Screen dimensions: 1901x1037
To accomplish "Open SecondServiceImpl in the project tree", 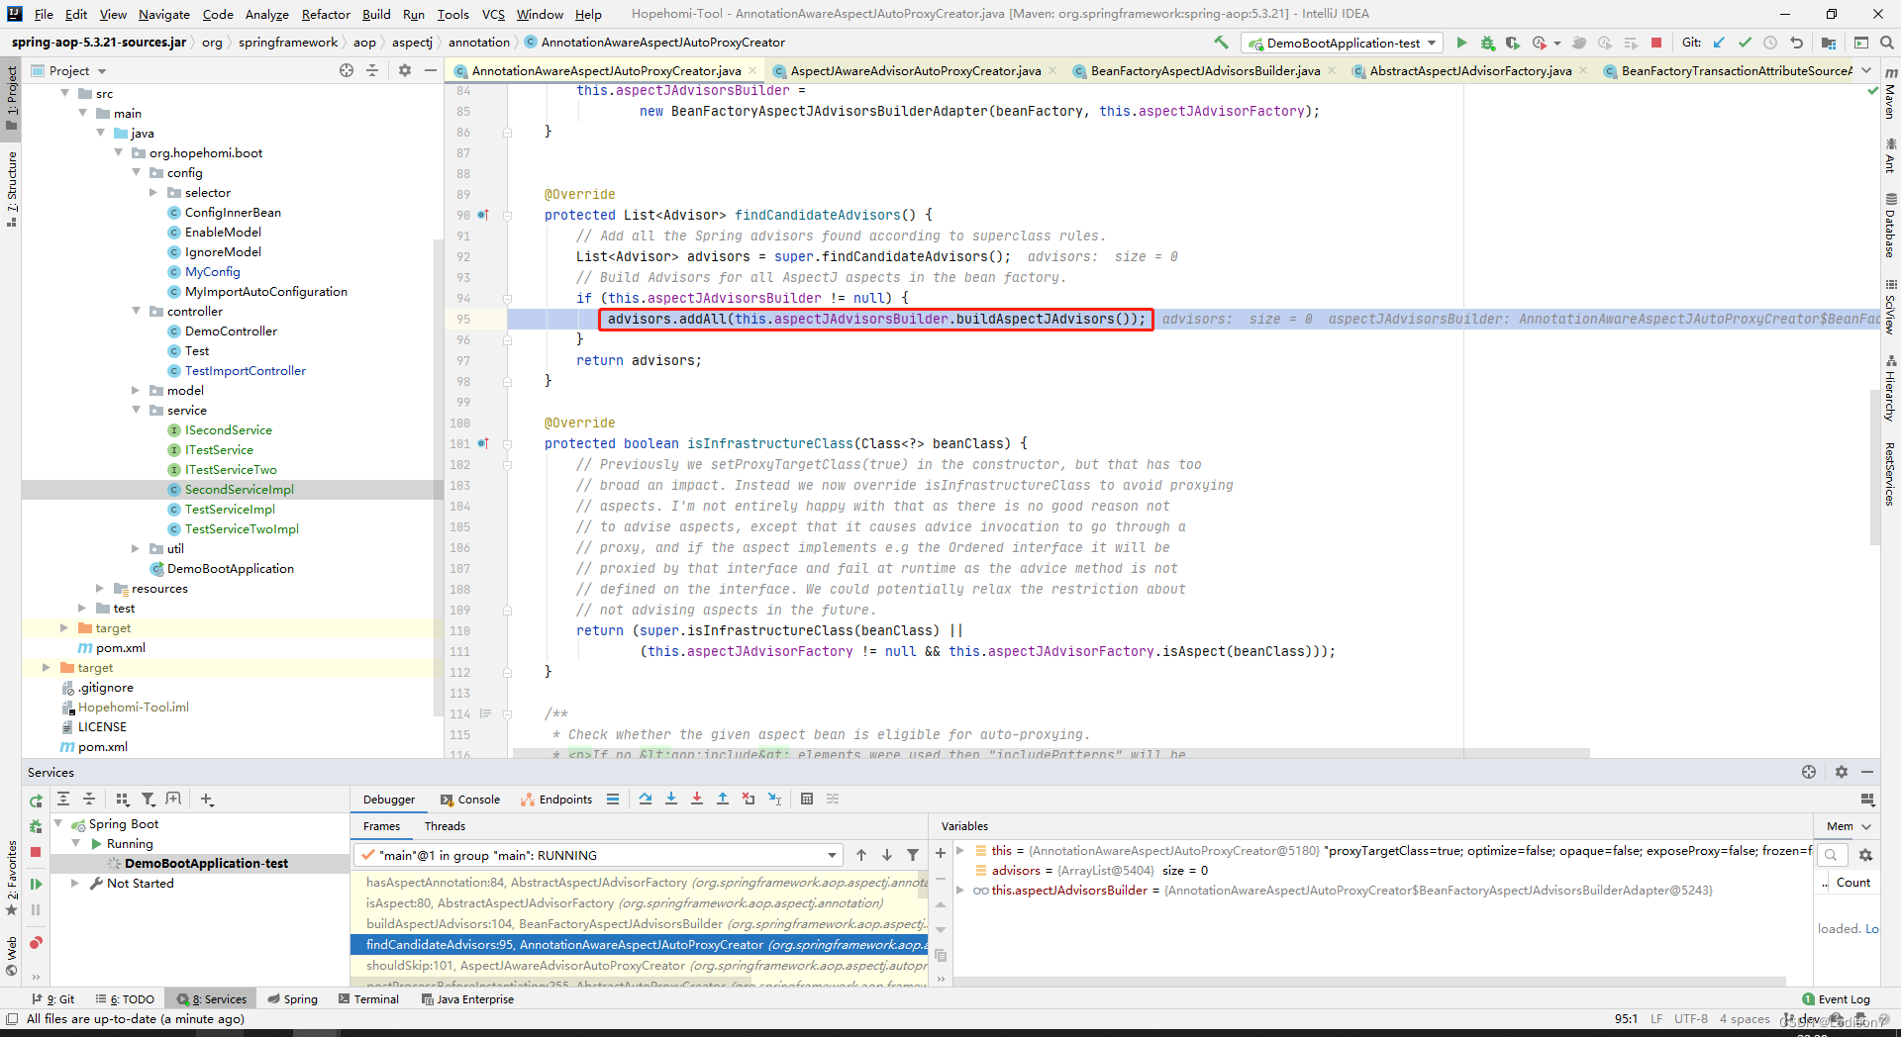I will point(239,489).
